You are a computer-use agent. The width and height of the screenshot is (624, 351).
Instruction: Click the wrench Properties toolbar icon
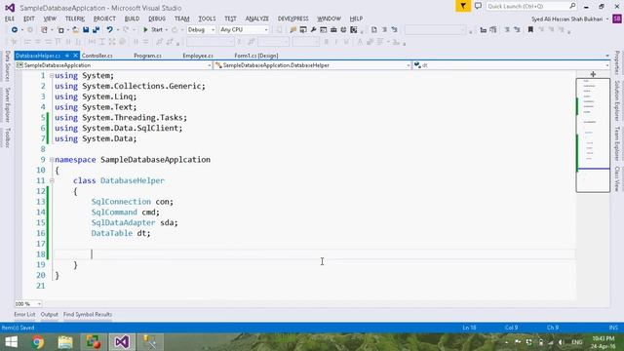pos(314,30)
